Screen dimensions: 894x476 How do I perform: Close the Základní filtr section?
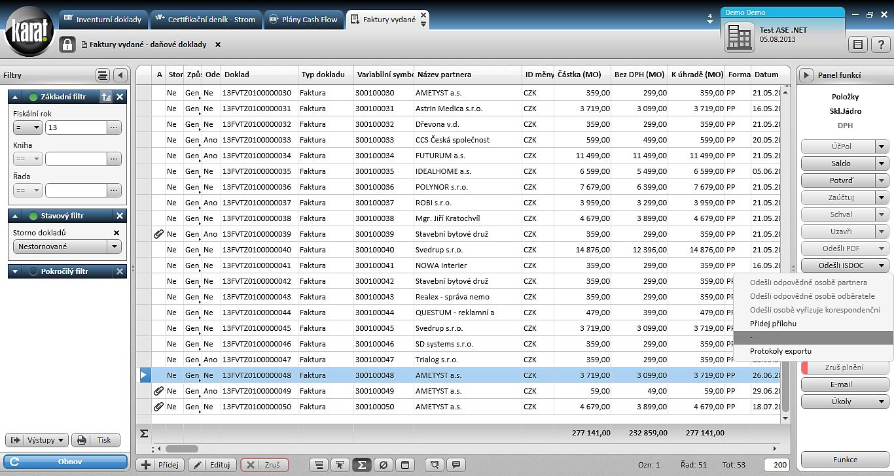tap(120, 97)
